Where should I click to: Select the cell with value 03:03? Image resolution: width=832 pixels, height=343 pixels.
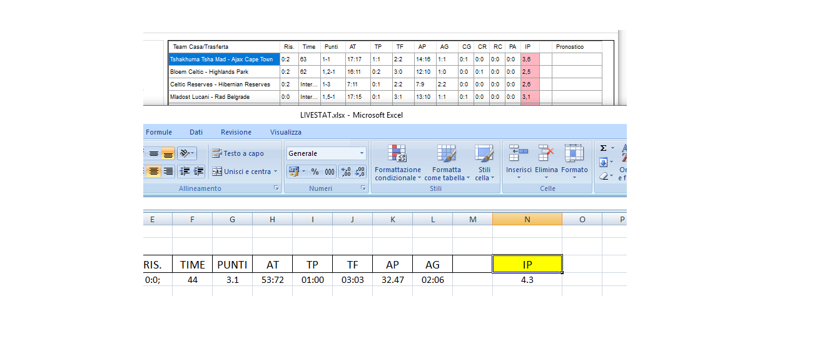click(353, 280)
